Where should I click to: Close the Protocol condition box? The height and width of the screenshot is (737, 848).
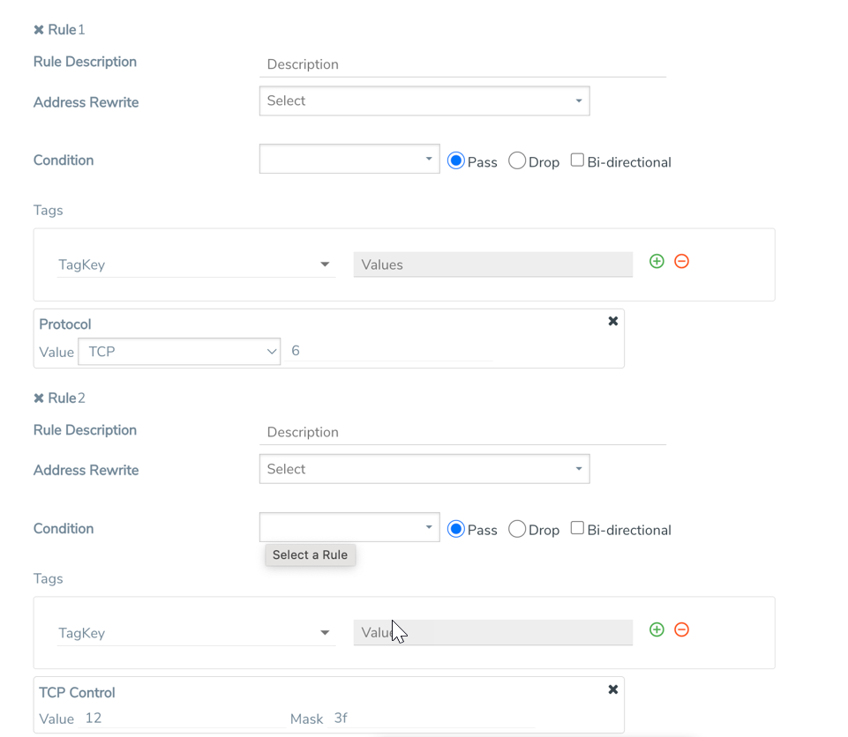click(x=613, y=322)
